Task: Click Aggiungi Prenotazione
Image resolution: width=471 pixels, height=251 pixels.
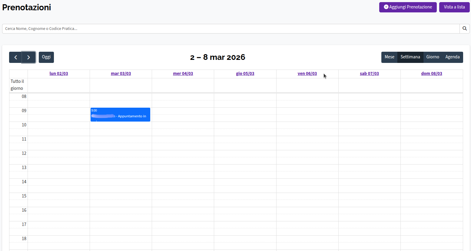Action: coord(408,7)
